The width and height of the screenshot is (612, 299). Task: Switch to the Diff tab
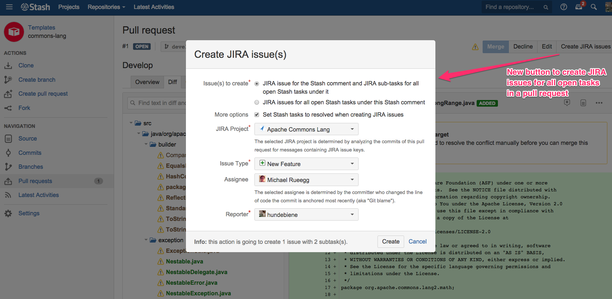pos(173,82)
